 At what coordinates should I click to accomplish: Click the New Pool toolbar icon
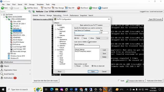click(x=42, y=8)
